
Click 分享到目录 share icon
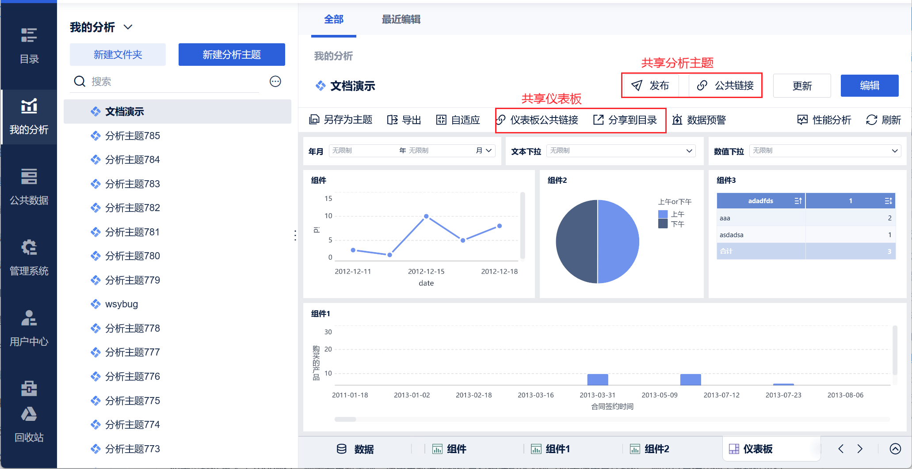pos(598,120)
